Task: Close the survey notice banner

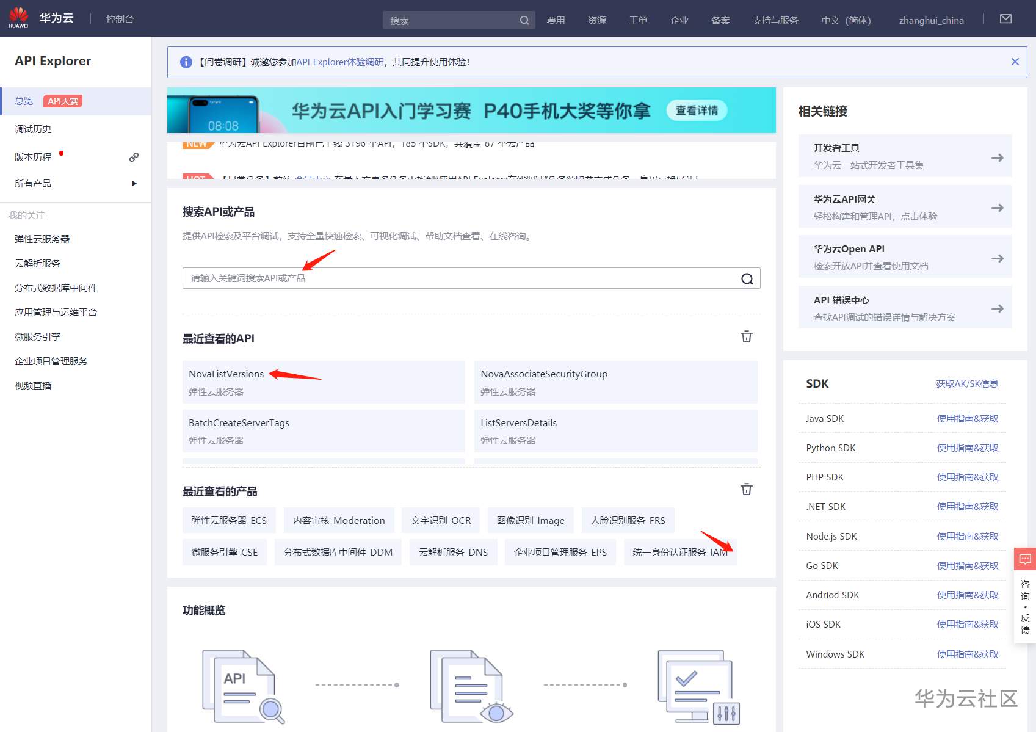Action: (x=1015, y=62)
